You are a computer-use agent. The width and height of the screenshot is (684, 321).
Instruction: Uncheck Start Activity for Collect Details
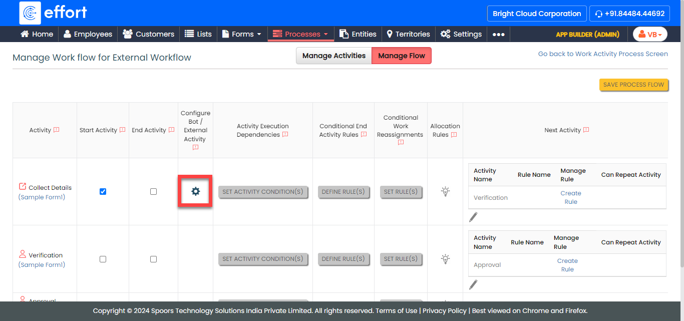pos(103,191)
